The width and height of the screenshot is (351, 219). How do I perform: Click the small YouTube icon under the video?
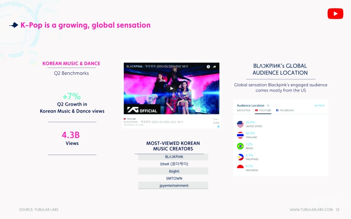125,119
